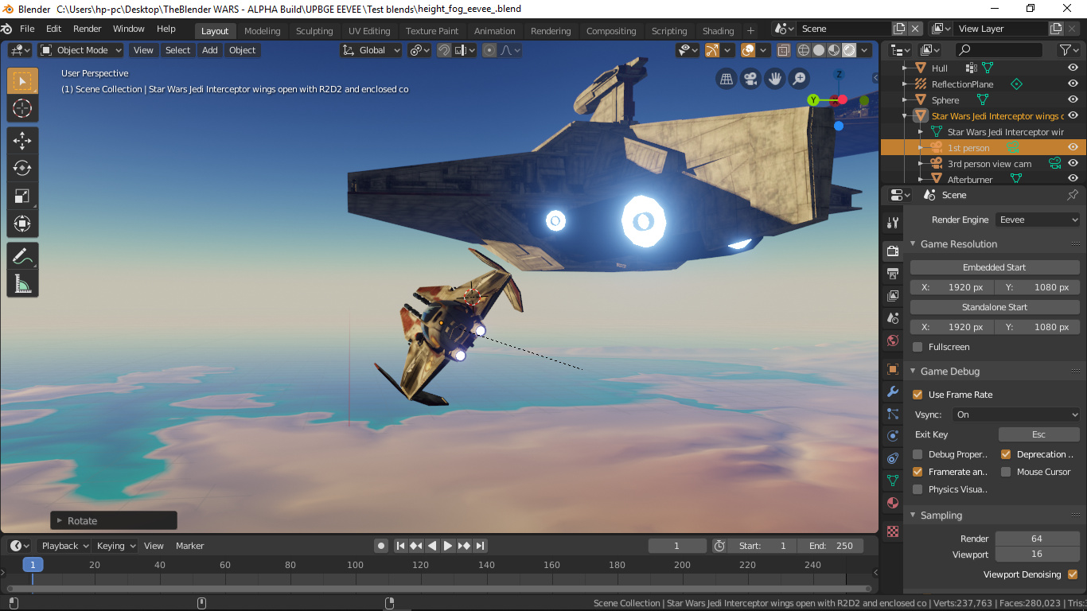
Task: Open the World properties tab
Action: [x=892, y=341]
